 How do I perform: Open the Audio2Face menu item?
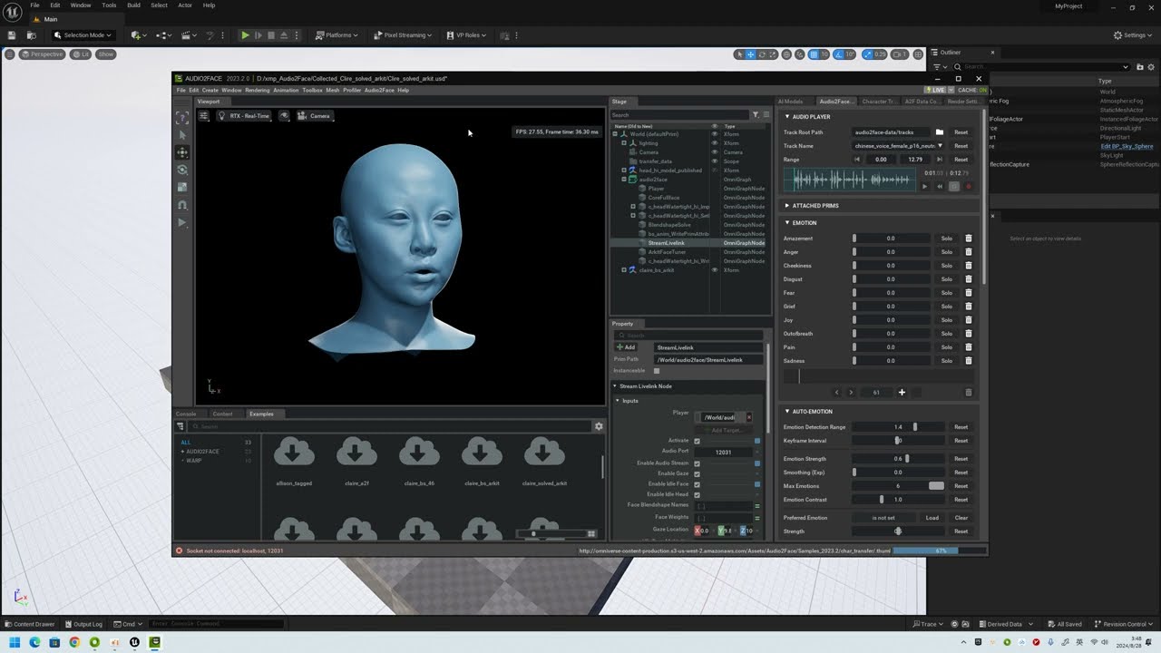click(379, 90)
